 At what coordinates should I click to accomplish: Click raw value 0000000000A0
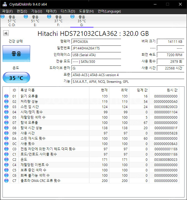166,102
